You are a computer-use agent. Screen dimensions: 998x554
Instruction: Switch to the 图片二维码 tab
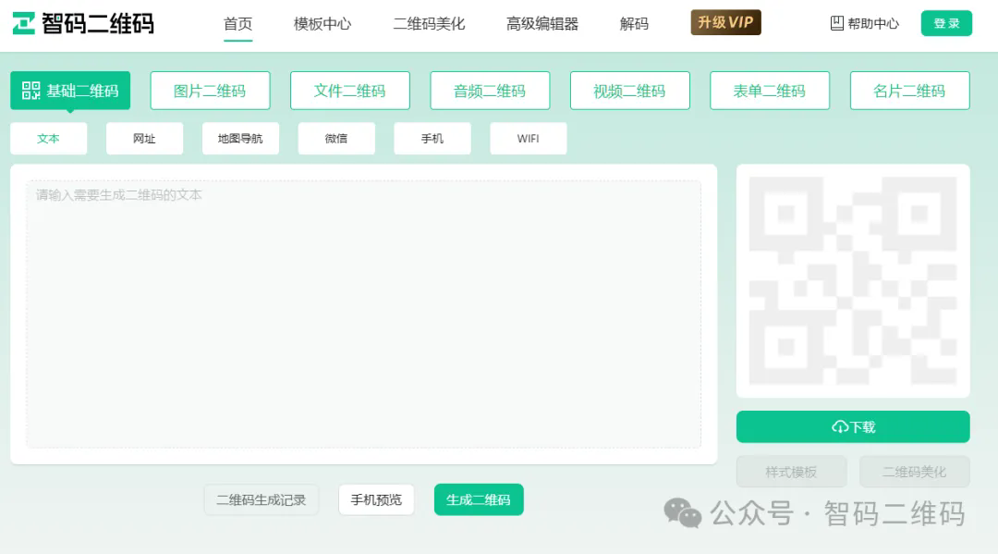(210, 91)
